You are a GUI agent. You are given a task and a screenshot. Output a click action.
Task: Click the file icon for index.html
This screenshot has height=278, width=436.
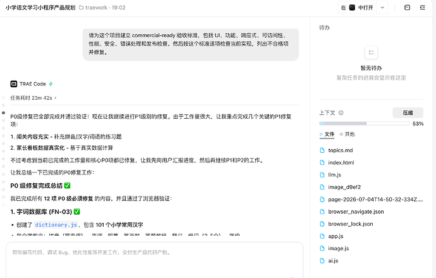pyautogui.click(x=322, y=162)
